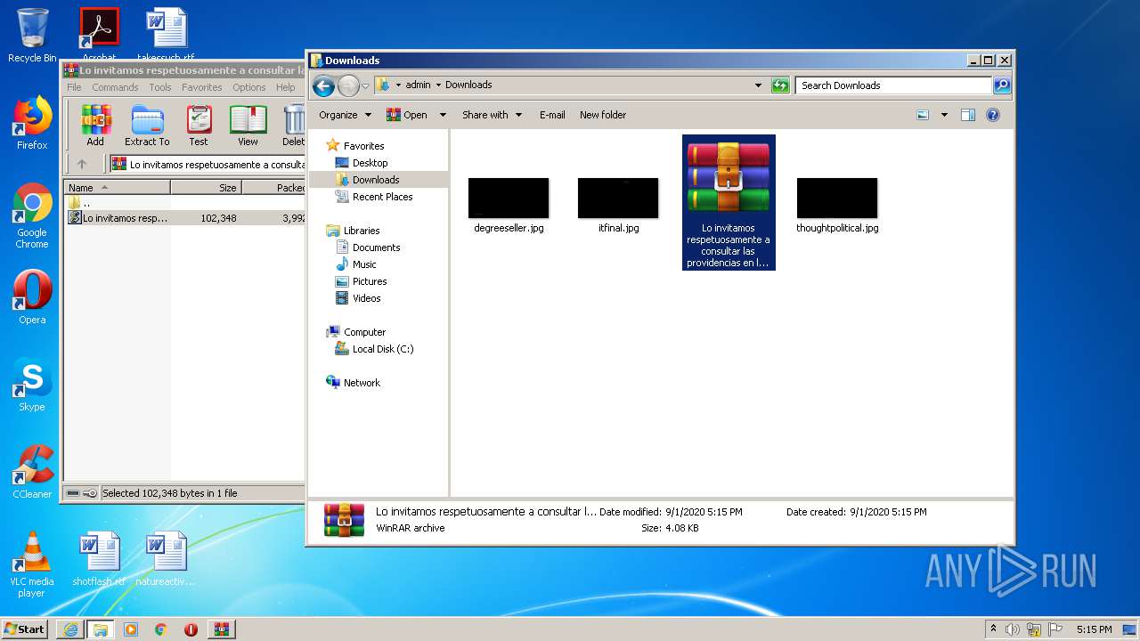
Task: Click the Open toolbar button
Action: point(407,115)
